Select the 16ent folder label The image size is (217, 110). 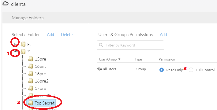[x=40, y=66]
